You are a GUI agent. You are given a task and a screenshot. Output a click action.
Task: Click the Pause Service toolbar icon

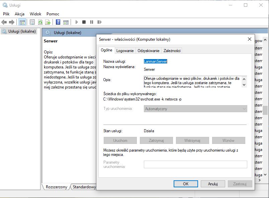92,22
